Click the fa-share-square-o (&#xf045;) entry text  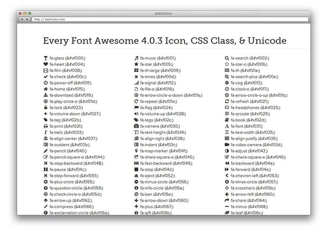[x=167, y=157]
